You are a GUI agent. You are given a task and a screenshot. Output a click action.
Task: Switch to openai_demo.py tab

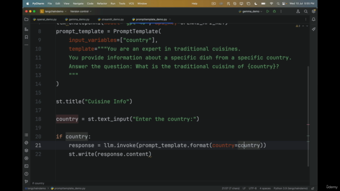[45, 19]
